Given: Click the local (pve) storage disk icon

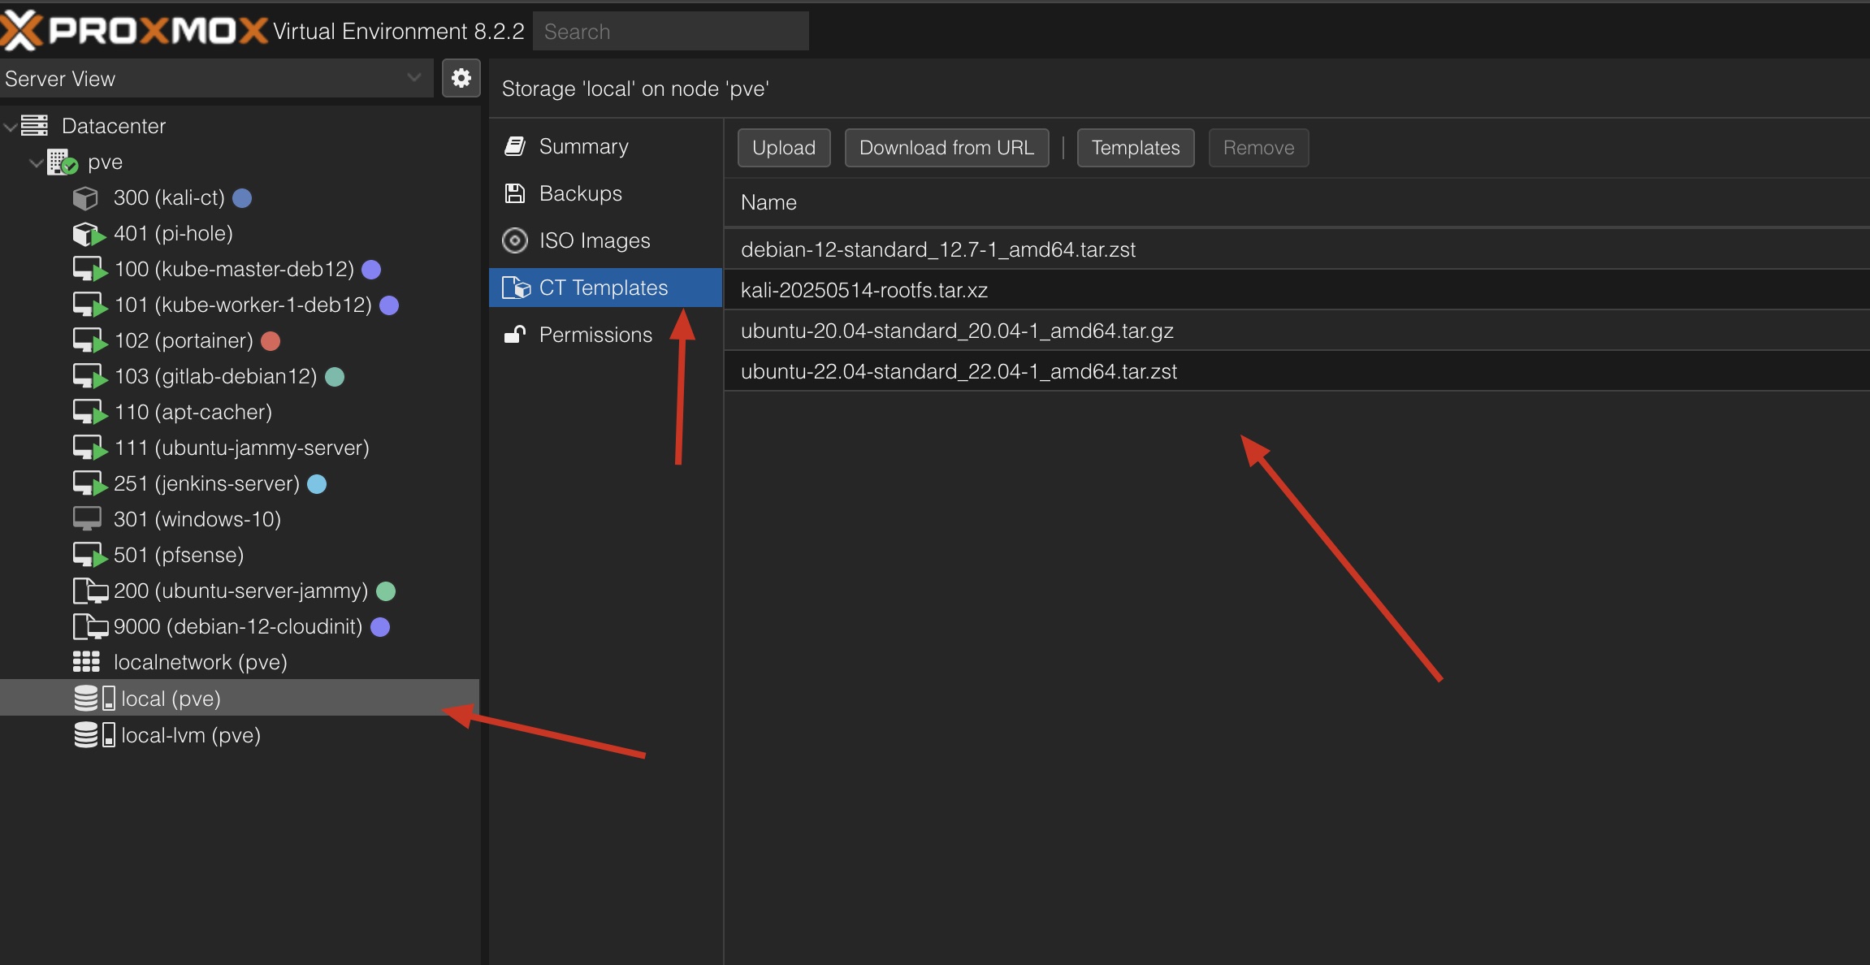Looking at the screenshot, I should (94, 699).
